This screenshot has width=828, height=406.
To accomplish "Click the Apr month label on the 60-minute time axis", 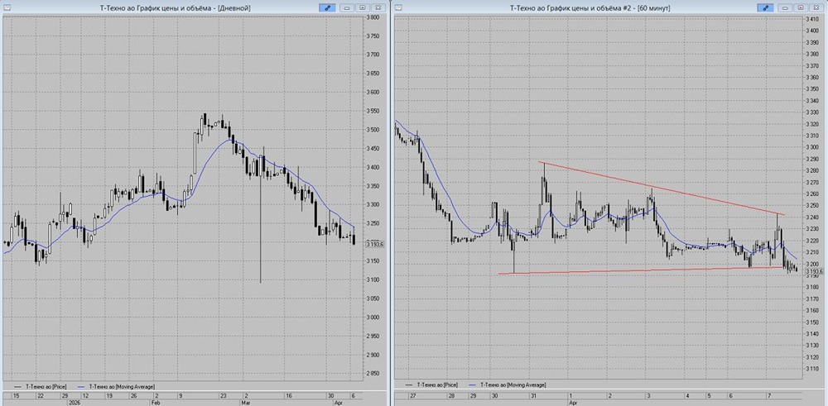I will [x=574, y=401].
